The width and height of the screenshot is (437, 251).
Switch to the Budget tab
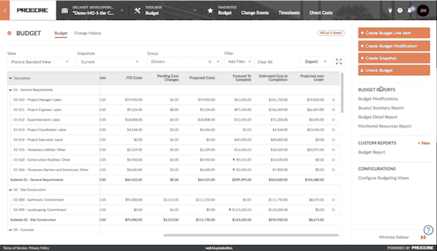point(61,33)
